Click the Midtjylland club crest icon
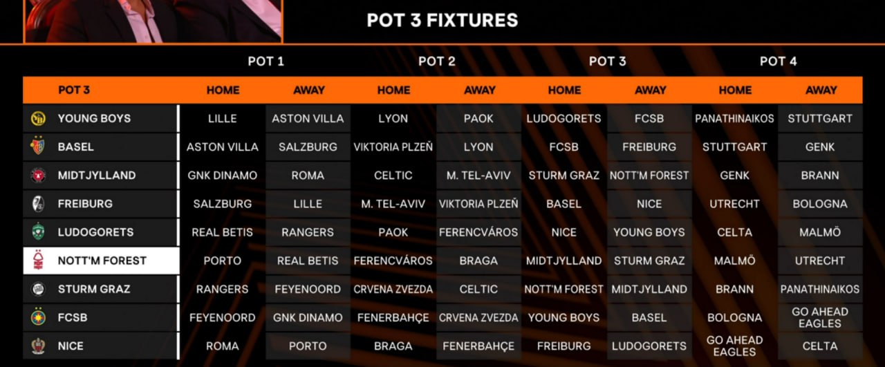Viewport: 885px width, 367px height. (x=38, y=176)
